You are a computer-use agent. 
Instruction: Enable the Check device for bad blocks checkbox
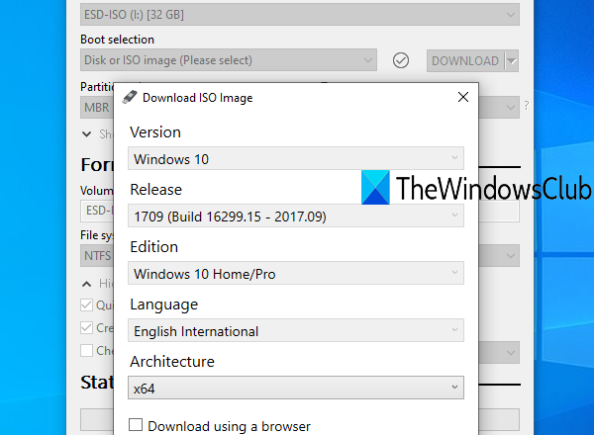click(87, 350)
